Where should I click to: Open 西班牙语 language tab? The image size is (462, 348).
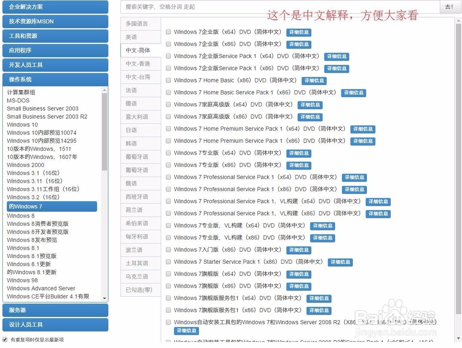pyautogui.click(x=140, y=197)
